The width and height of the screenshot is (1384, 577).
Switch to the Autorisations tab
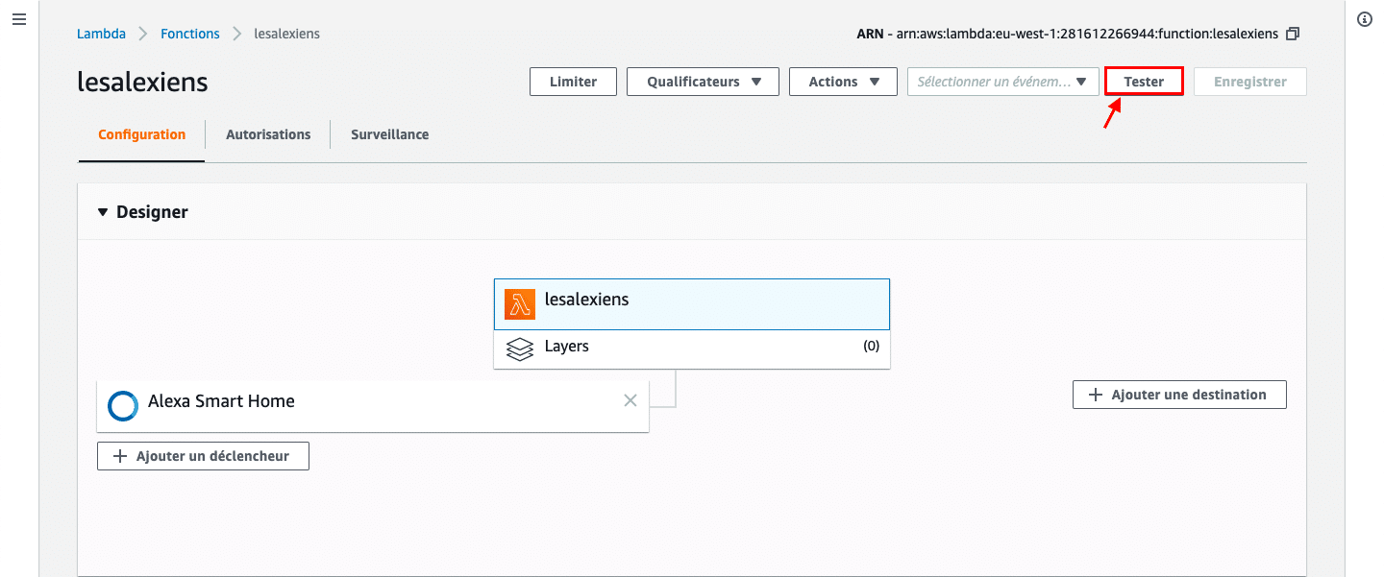(268, 134)
